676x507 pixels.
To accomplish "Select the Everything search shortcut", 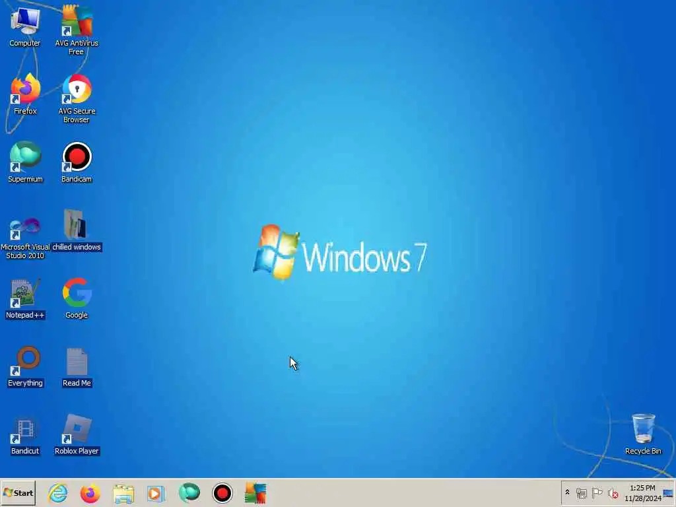I will click(x=25, y=366).
